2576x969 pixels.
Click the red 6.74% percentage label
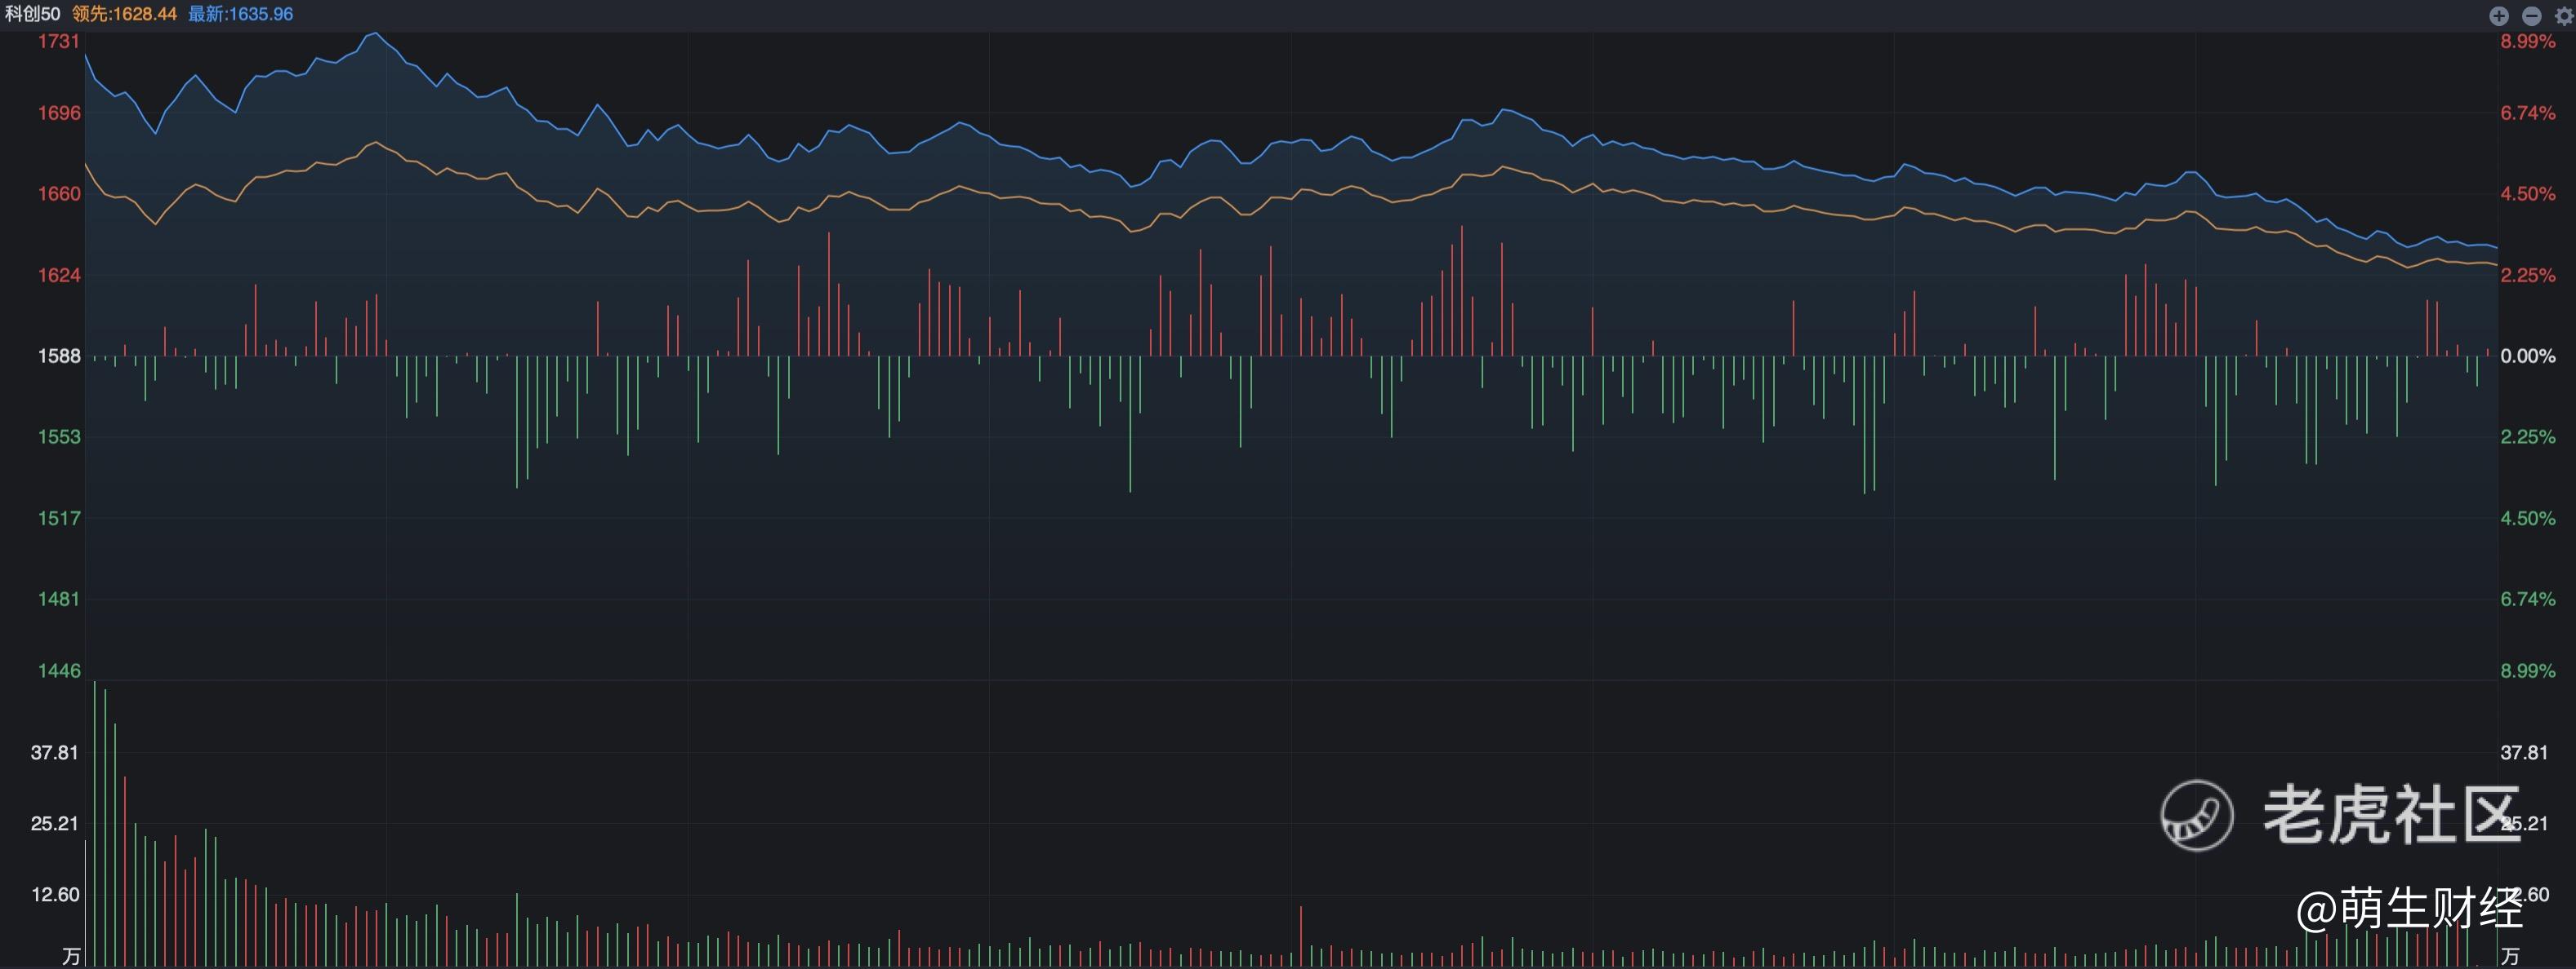click(2528, 113)
